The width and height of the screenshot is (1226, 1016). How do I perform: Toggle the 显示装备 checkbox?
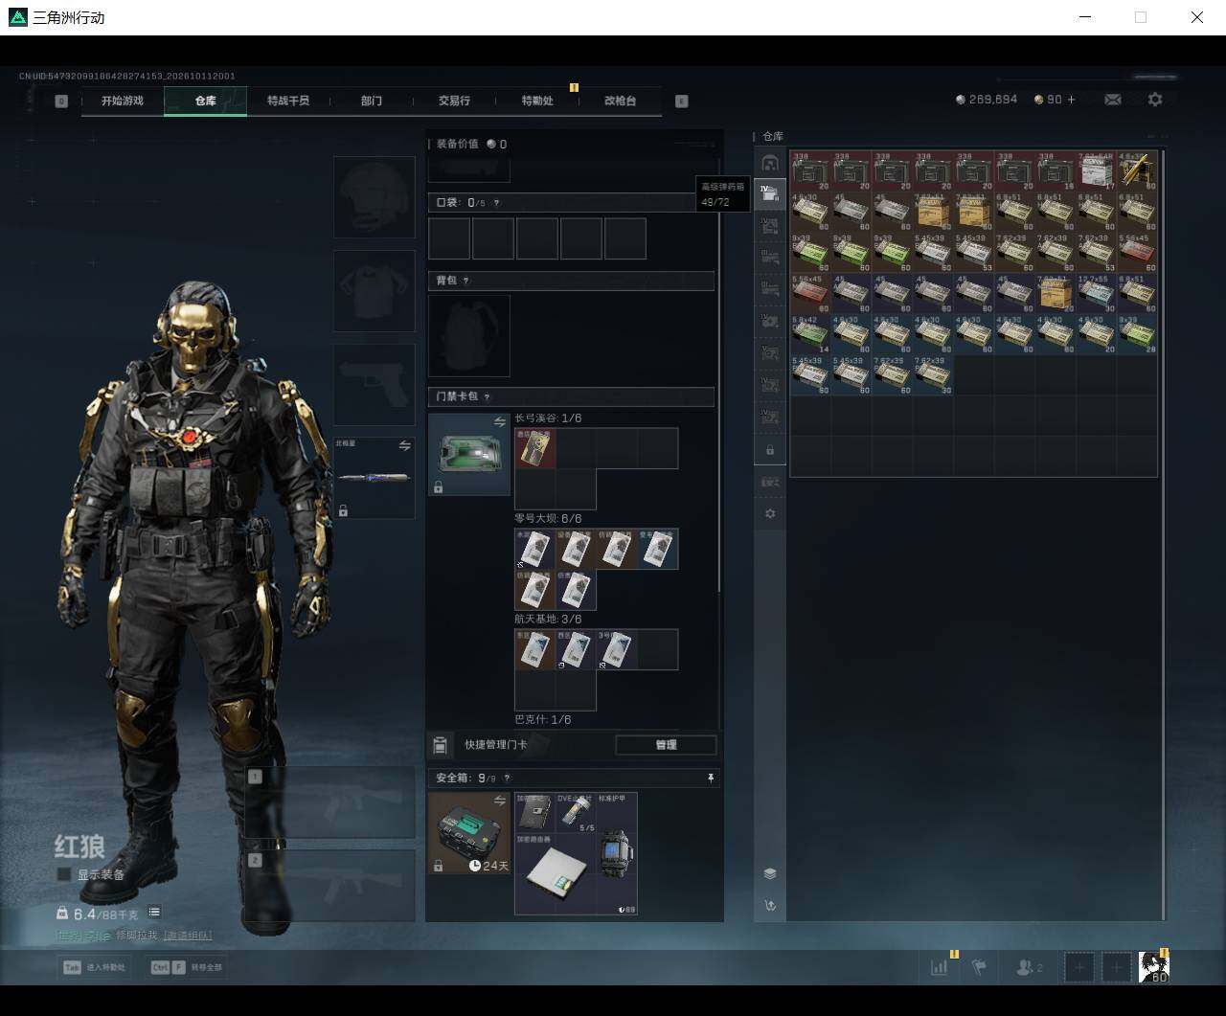64,874
